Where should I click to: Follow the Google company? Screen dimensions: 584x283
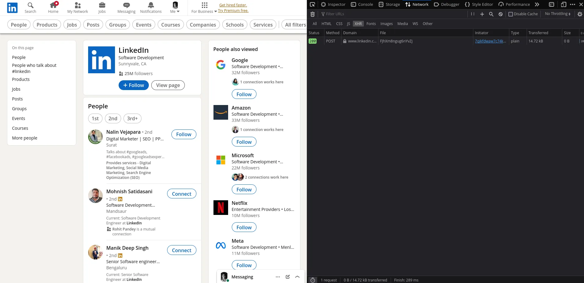(244, 94)
